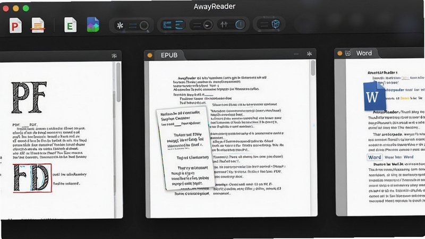The height and width of the screenshot is (239, 425).
Task: Toggle the half-filled circle switch
Action: click(x=208, y=25)
